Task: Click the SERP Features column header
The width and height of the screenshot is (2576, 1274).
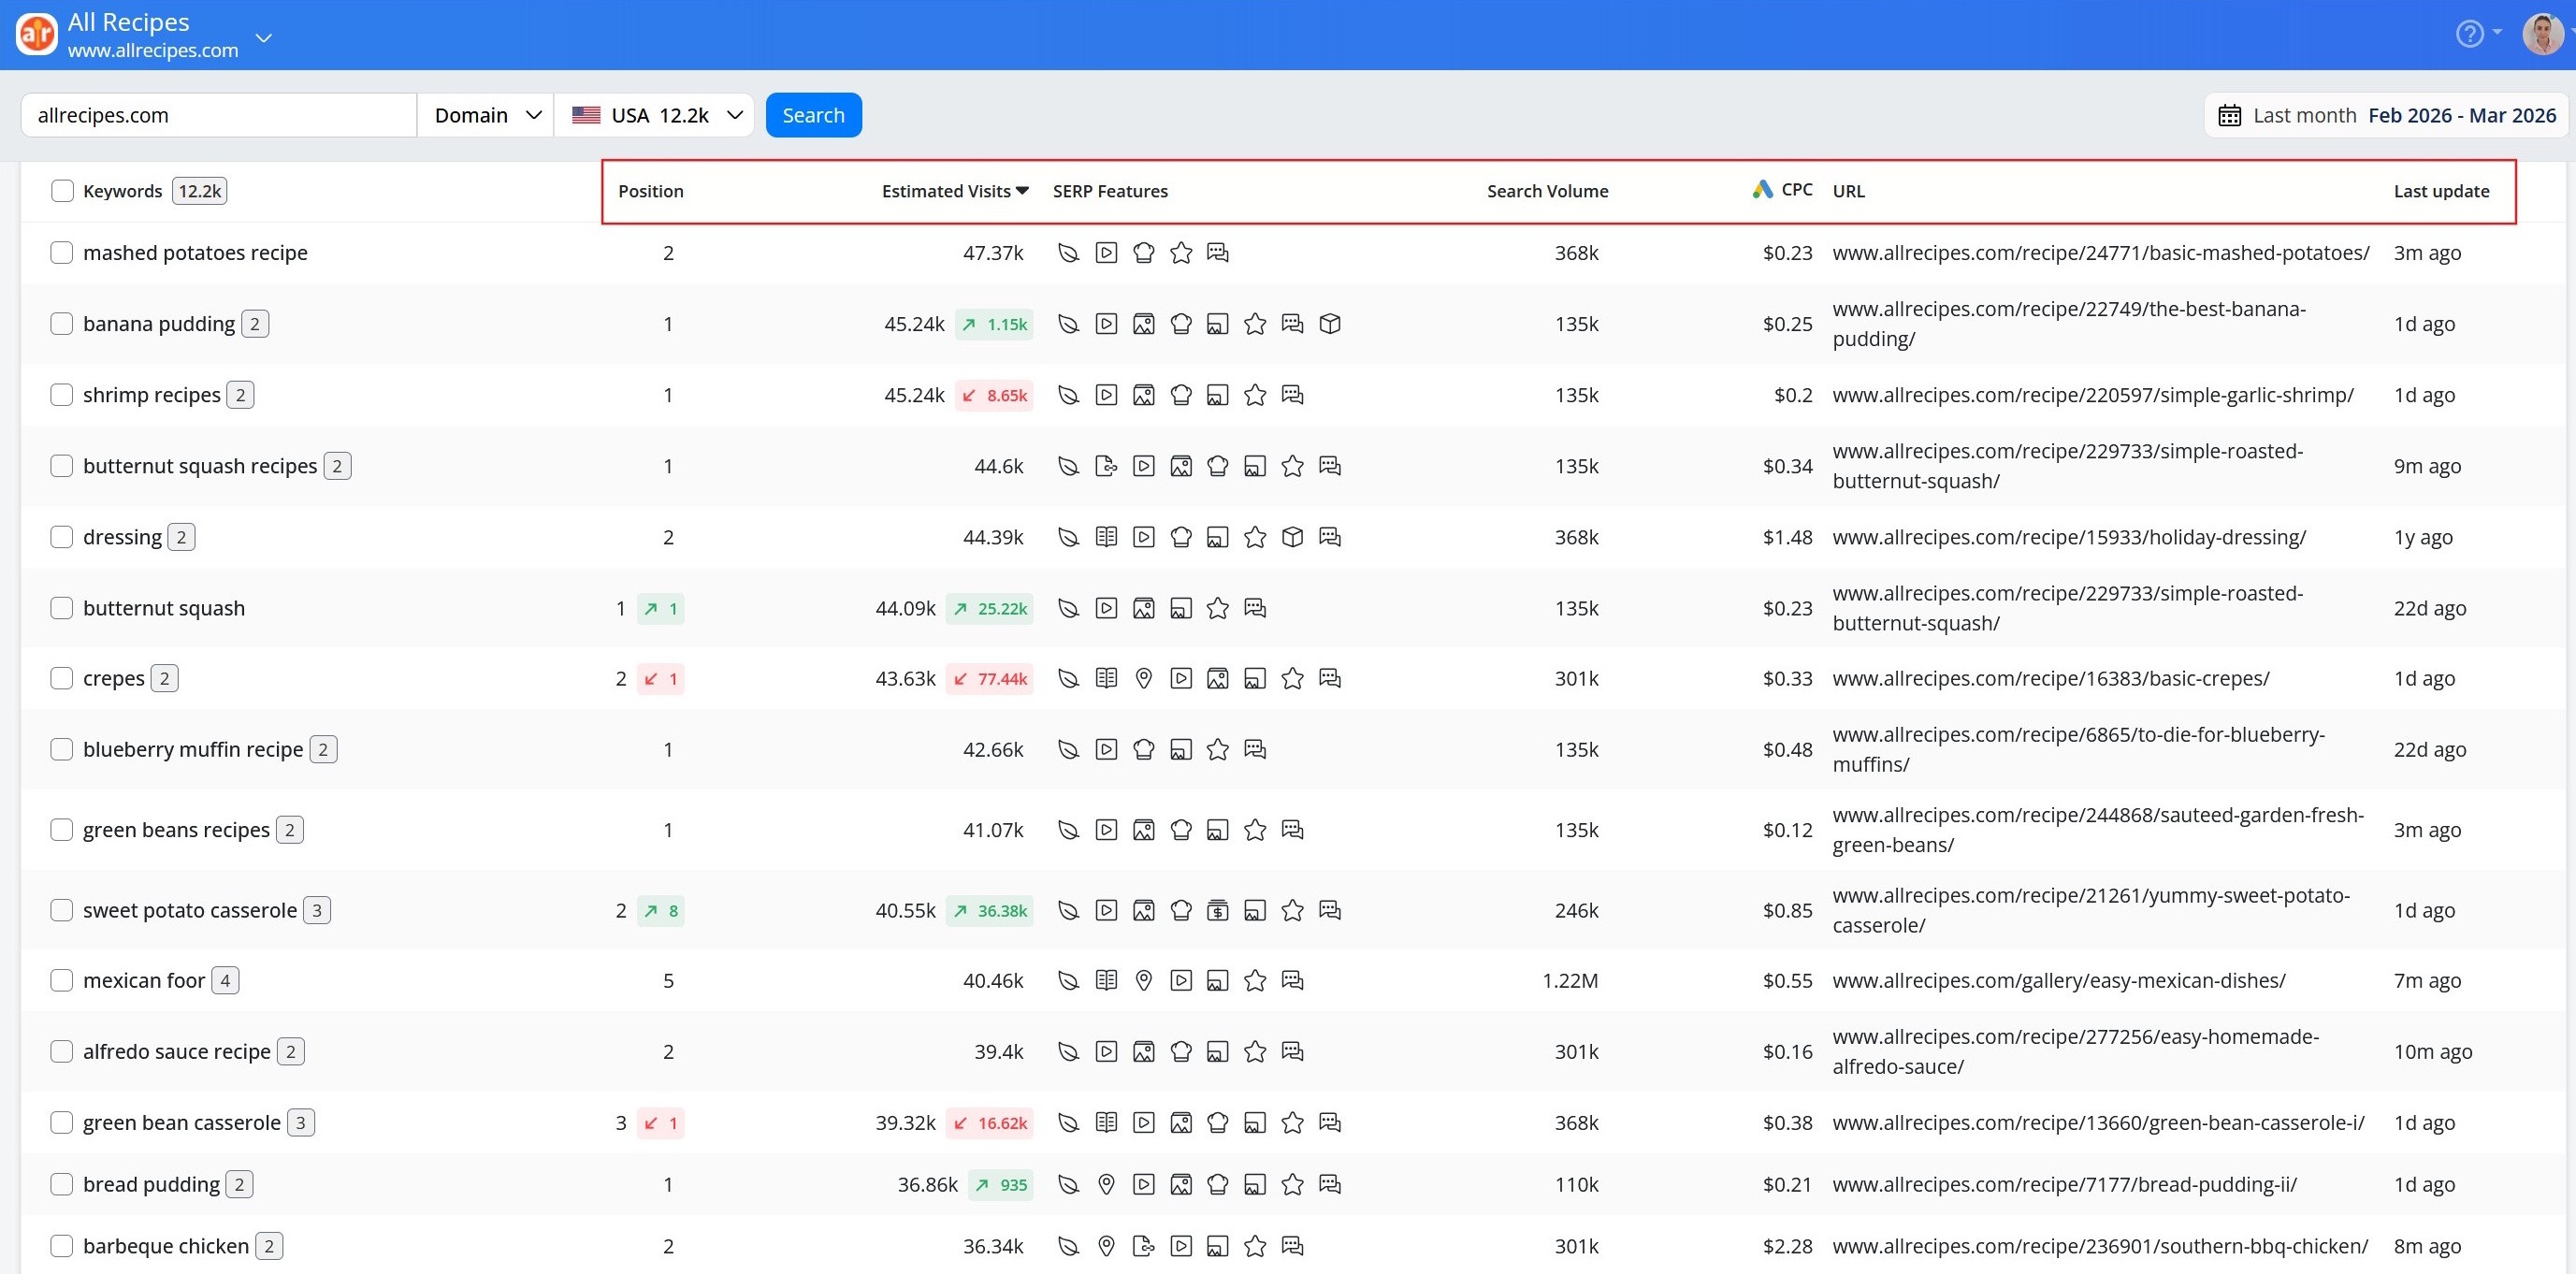Action: [1110, 191]
